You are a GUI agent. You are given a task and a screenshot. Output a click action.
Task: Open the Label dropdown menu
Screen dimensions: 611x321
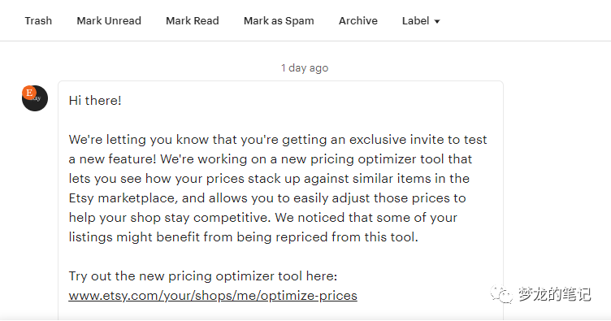click(x=421, y=20)
